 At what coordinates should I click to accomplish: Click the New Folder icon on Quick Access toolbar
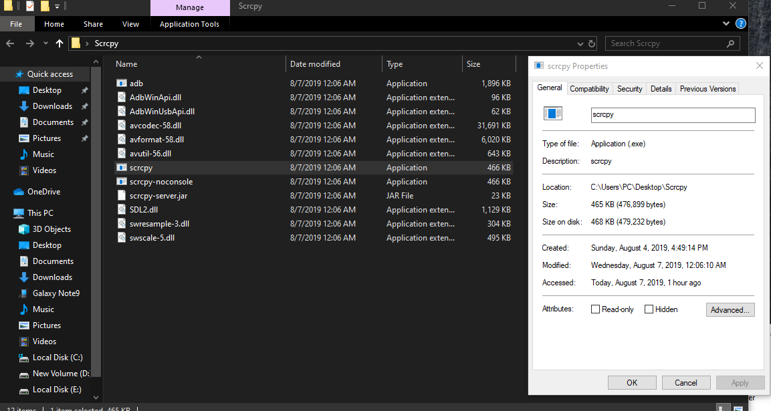point(44,5)
